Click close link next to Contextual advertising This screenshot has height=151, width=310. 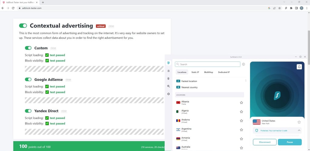[111, 26]
